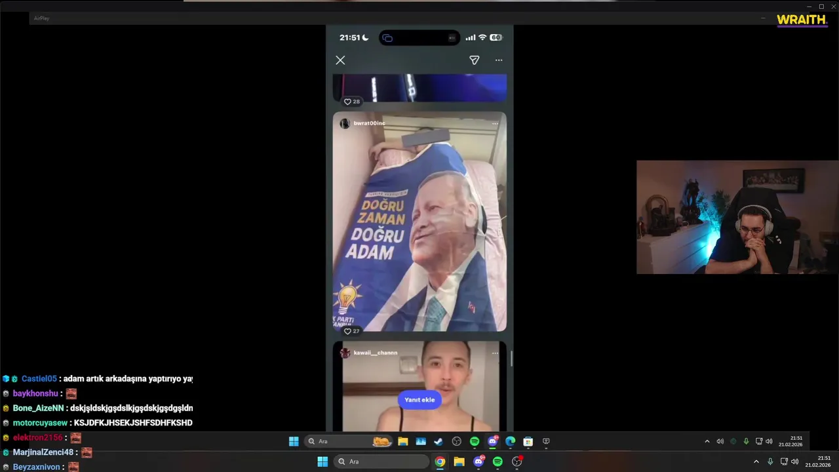
Task: Click the chat username MarjinalZenci48
Action: 43,452
